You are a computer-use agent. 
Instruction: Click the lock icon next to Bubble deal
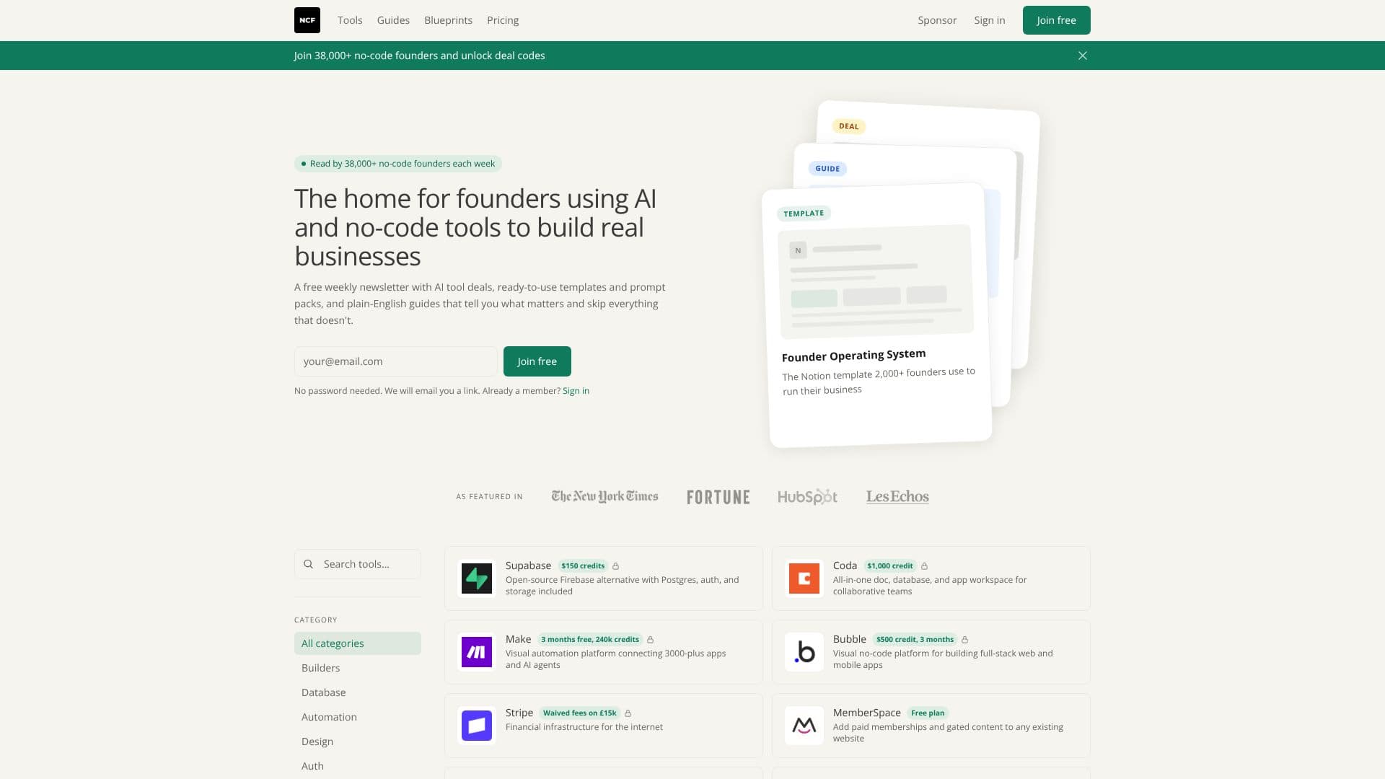965,640
